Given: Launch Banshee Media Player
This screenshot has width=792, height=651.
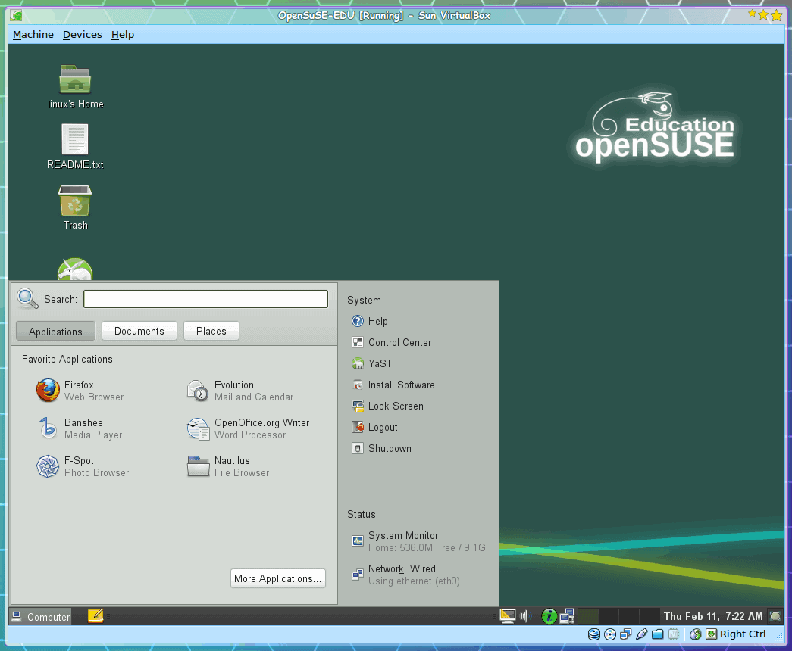Looking at the screenshot, I should click(80, 428).
